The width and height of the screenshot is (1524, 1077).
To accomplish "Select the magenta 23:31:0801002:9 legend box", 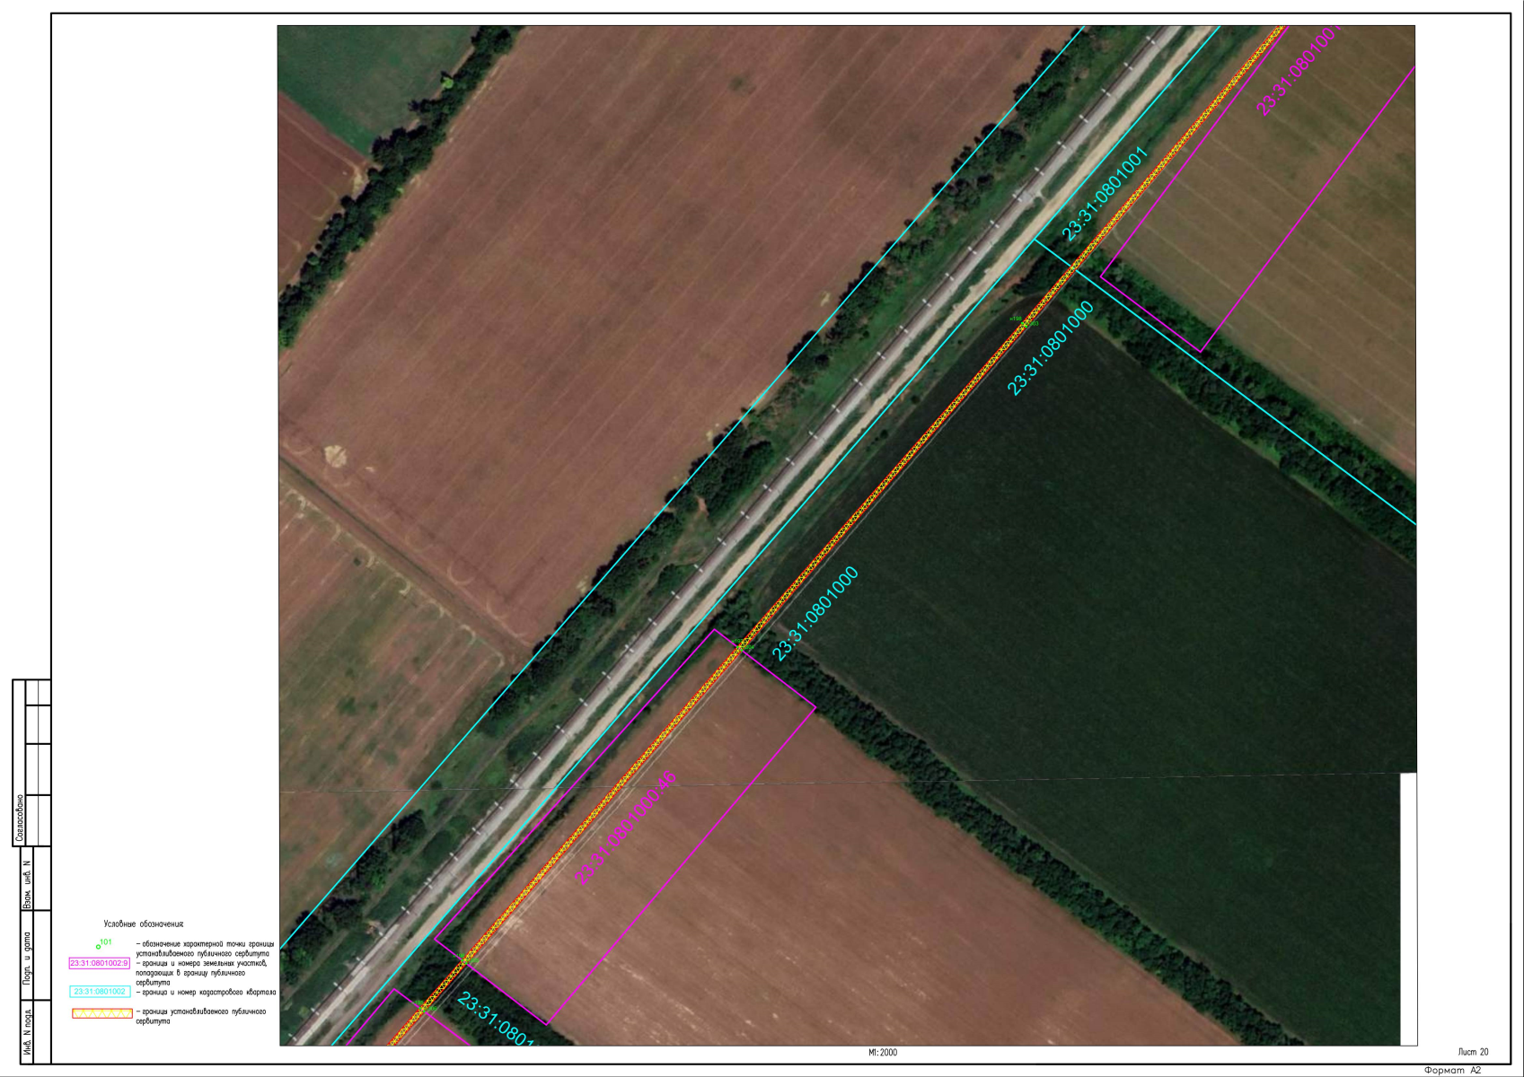I will (x=100, y=963).
